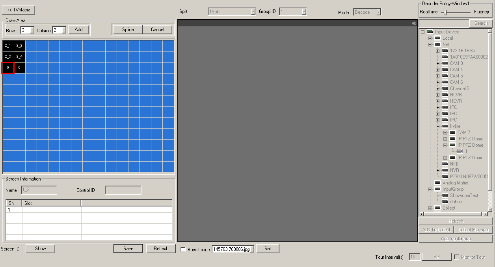Viewport: 495px width, 267px height.
Task: Open the base image filename dropdown
Action: click(251, 249)
